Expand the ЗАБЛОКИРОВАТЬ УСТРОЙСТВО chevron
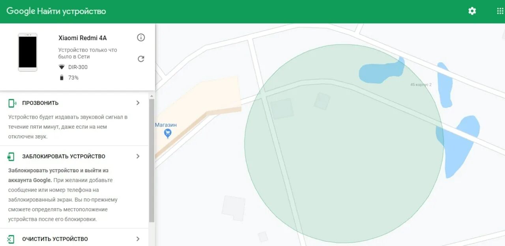This screenshot has height=246, width=505. coord(138,156)
